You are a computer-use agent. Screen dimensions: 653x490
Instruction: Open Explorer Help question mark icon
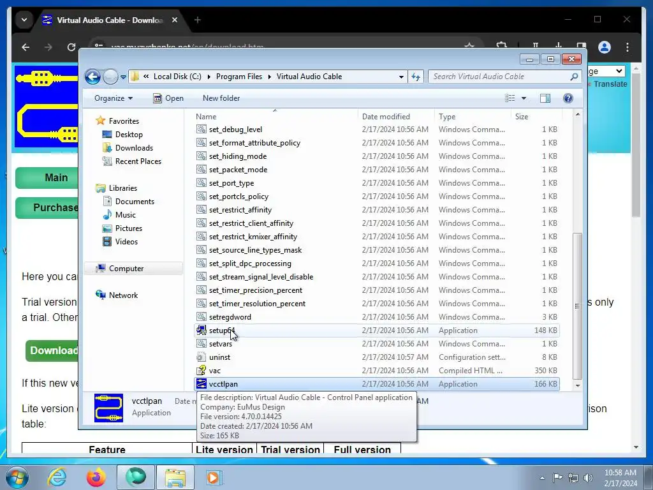[x=568, y=98]
